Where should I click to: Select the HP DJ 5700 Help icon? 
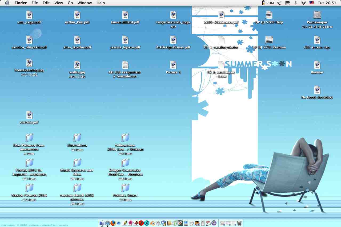pyautogui.click(x=269, y=15)
